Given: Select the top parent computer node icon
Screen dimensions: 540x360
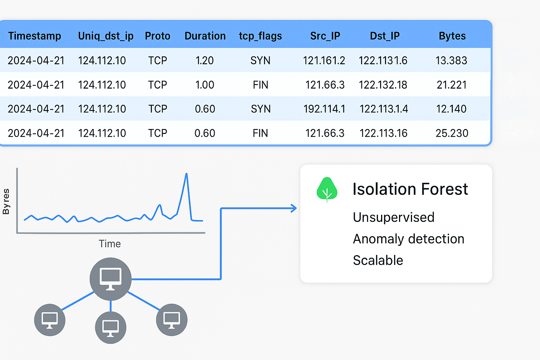Looking at the screenshot, I should (110, 278).
